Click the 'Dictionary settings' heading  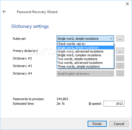point(30,26)
